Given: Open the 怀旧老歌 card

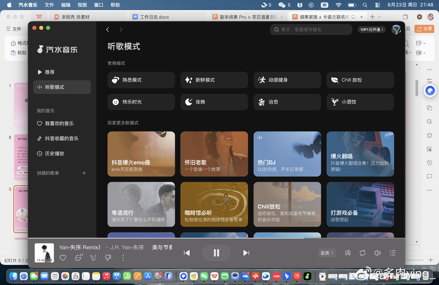Looking at the screenshot, I should (x=214, y=154).
